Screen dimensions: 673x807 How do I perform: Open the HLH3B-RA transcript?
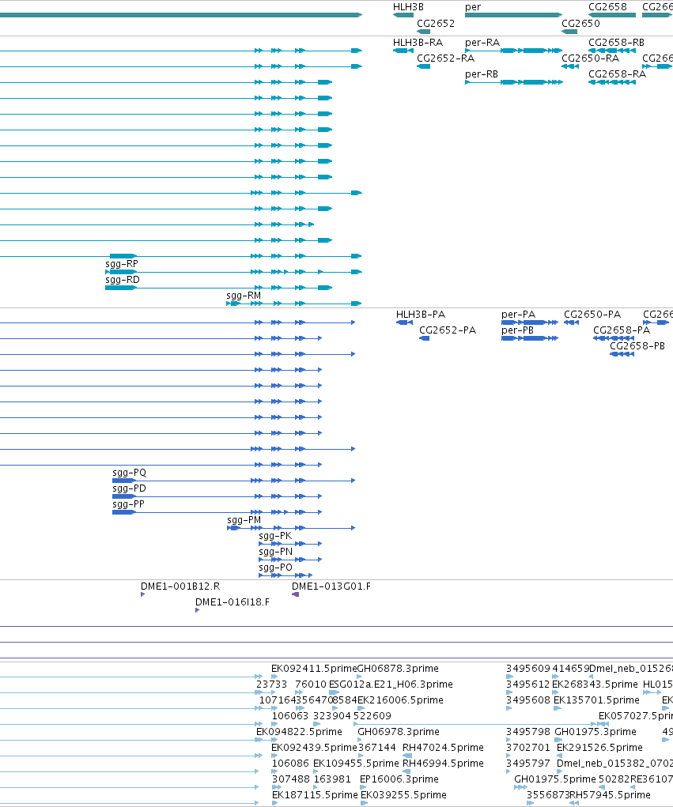tap(403, 51)
